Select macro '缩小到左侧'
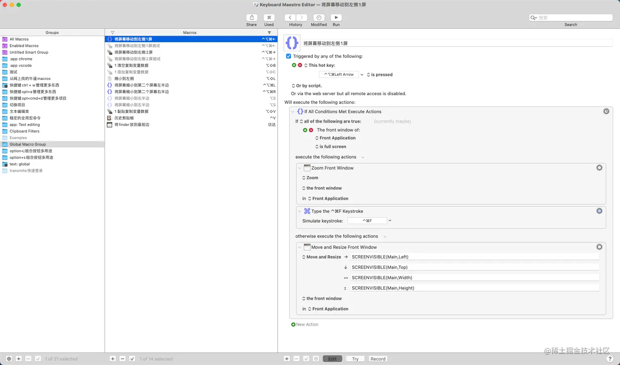 click(x=191, y=79)
